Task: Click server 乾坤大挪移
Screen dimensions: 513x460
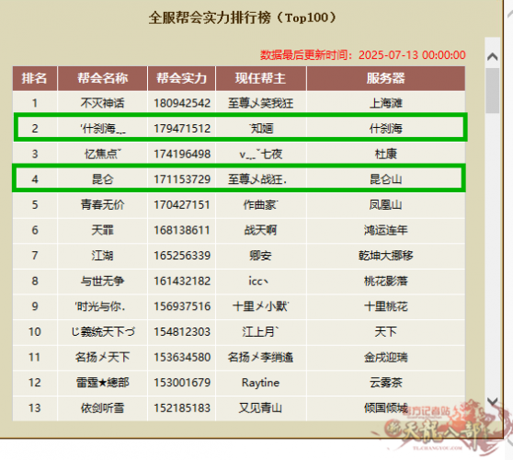Action: [386, 256]
